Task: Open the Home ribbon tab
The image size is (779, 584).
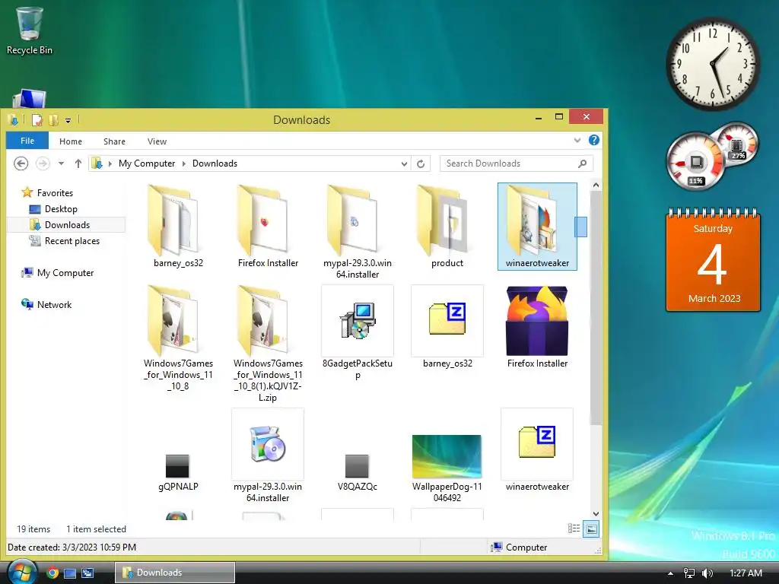Action: [x=71, y=141]
